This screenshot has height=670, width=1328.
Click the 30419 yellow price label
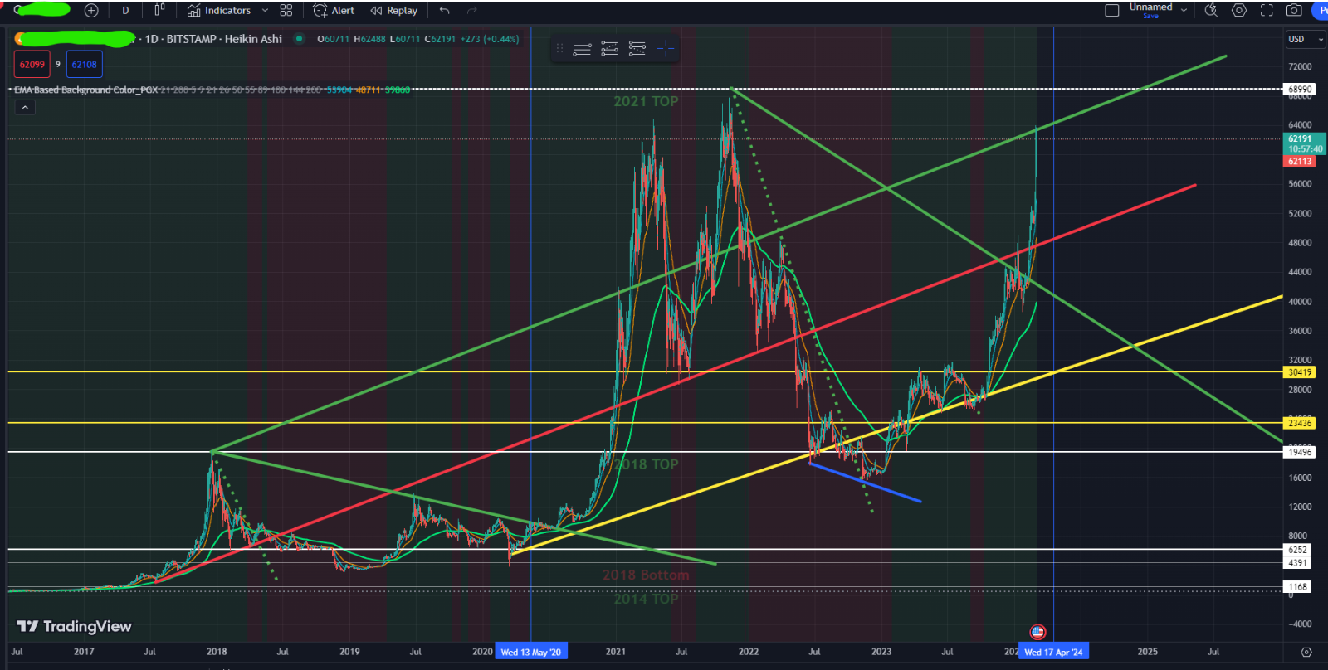1300,372
